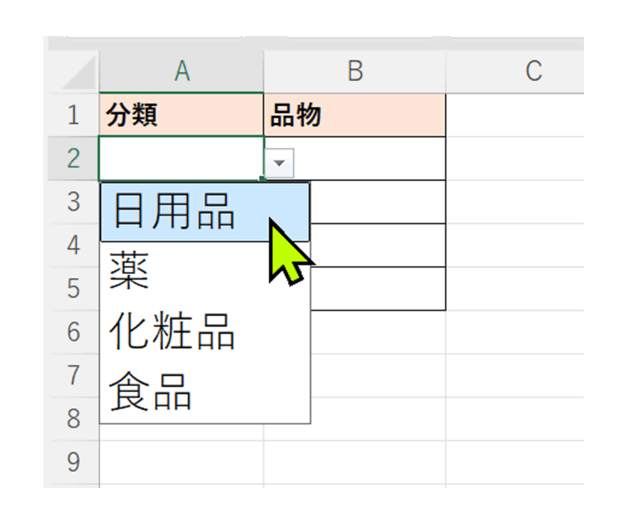The width and height of the screenshot is (634, 526).
Task: Click the 品物 header cell
Action: (x=354, y=115)
